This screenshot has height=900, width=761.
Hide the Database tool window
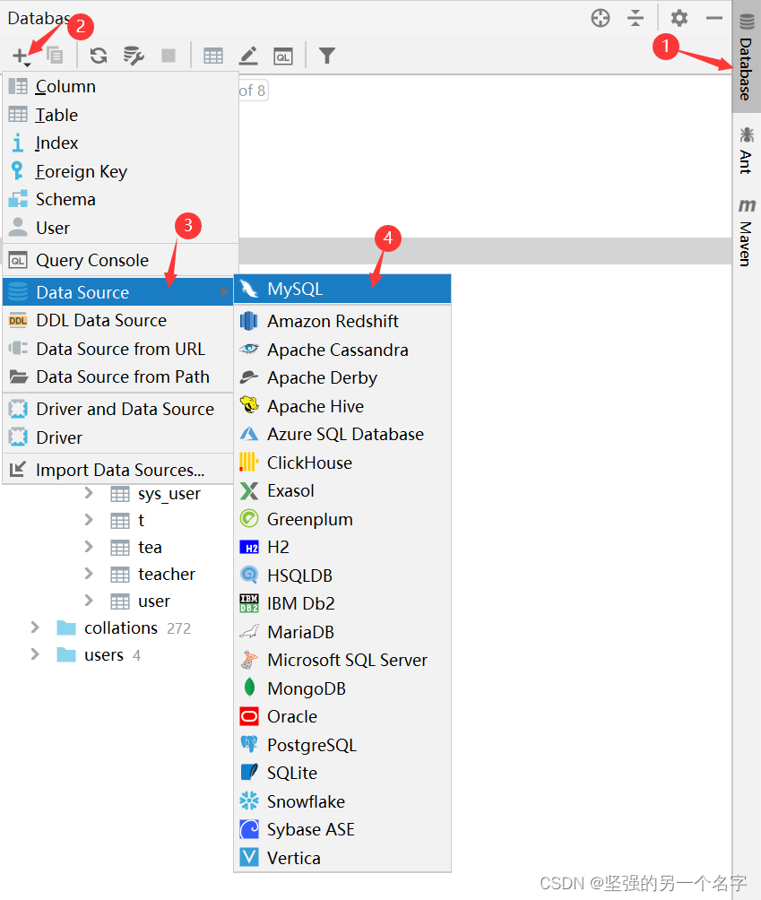coord(713,18)
